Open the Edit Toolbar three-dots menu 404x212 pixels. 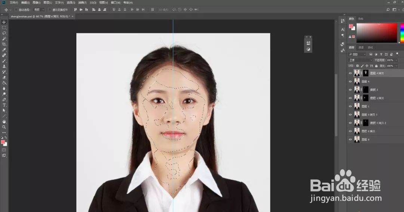[4, 133]
